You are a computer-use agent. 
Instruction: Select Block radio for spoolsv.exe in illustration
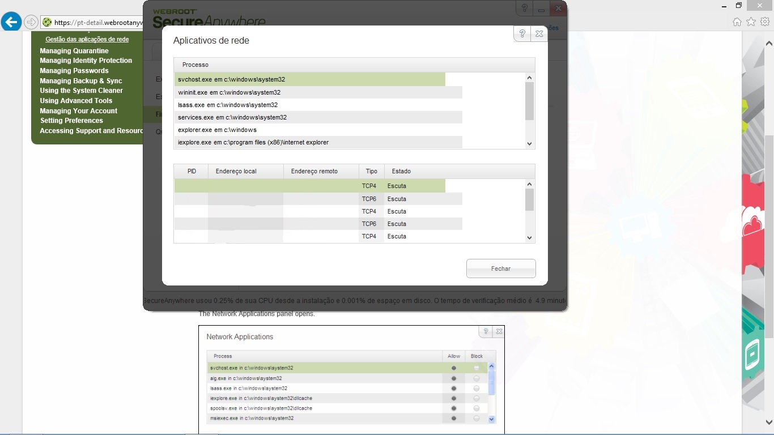477,408
